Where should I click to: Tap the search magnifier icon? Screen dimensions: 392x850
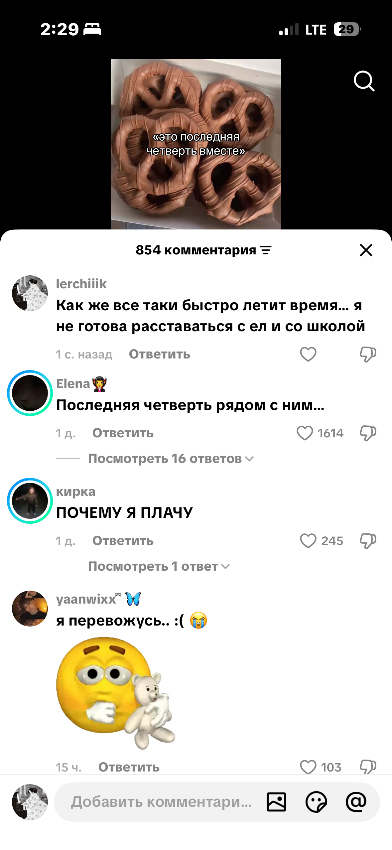(364, 81)
